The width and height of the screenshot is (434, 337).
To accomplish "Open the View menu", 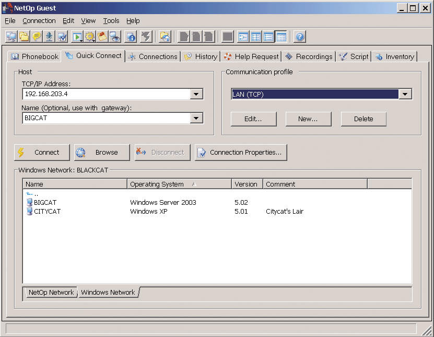I will pyautogui.click(x=88, y=21).
